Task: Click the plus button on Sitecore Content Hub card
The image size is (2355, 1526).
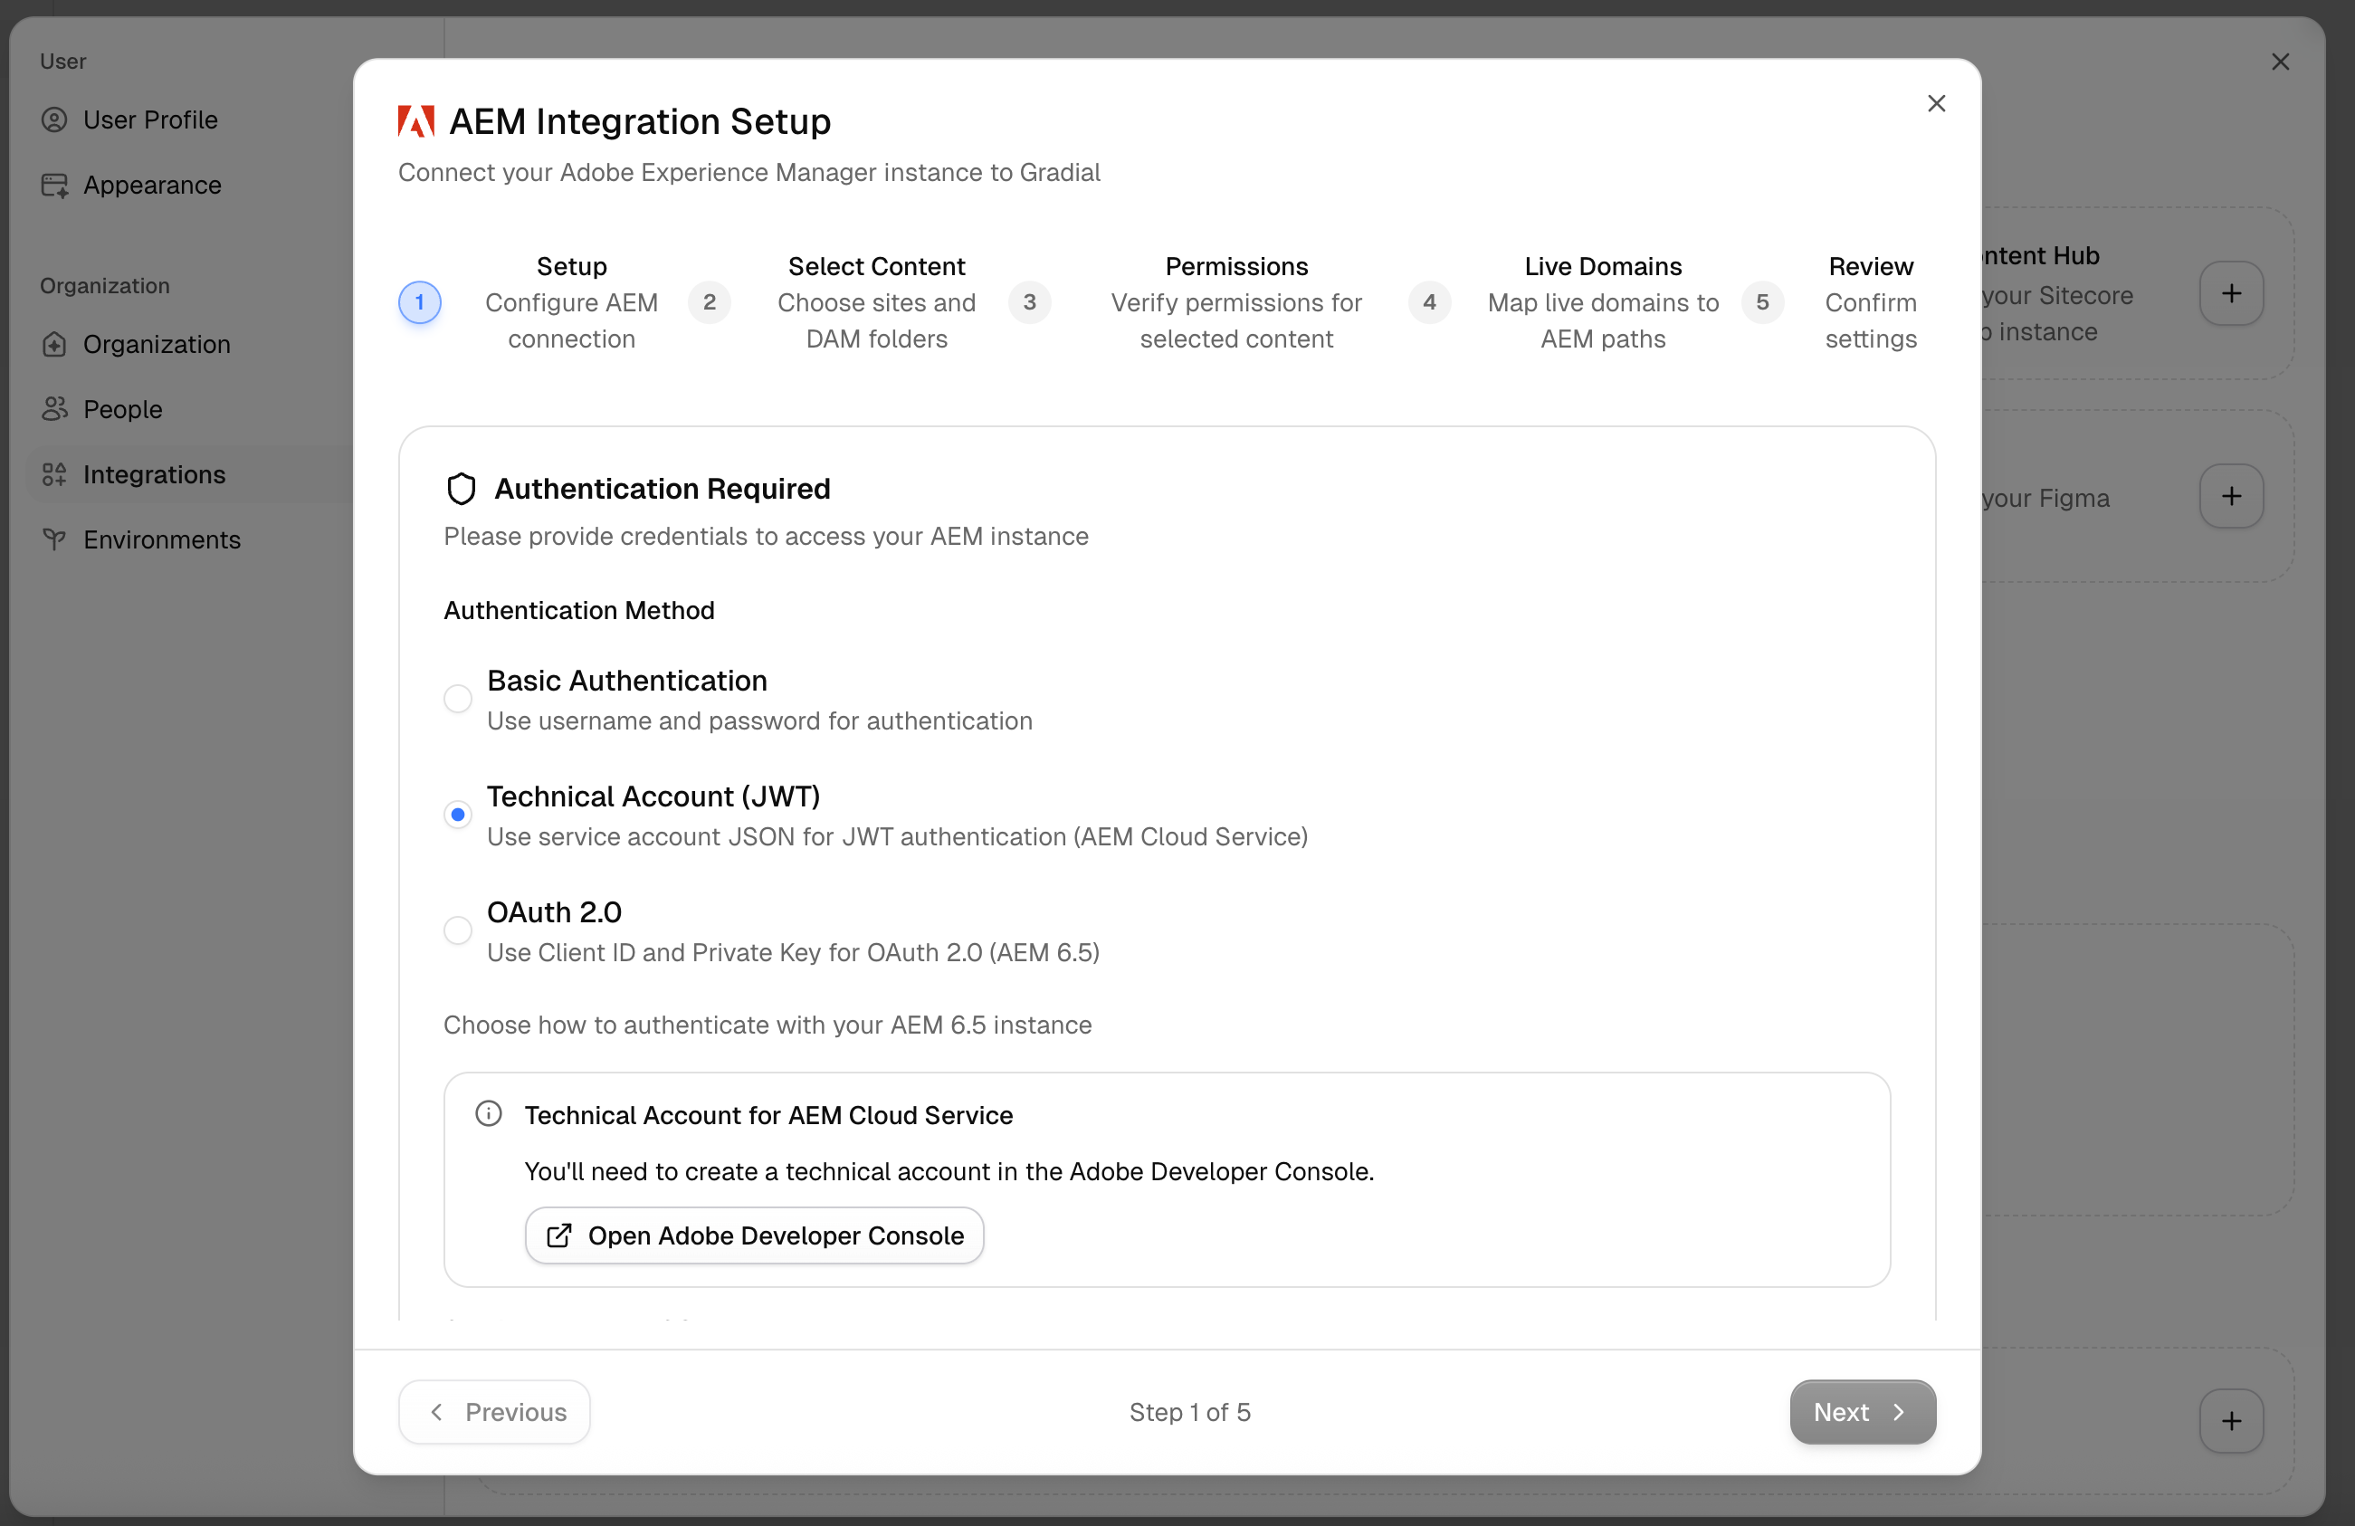Action: point(2231,293)
